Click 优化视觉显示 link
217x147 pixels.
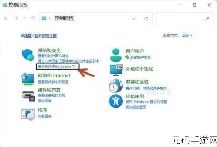pyautogui.click(x=136, y=107)
